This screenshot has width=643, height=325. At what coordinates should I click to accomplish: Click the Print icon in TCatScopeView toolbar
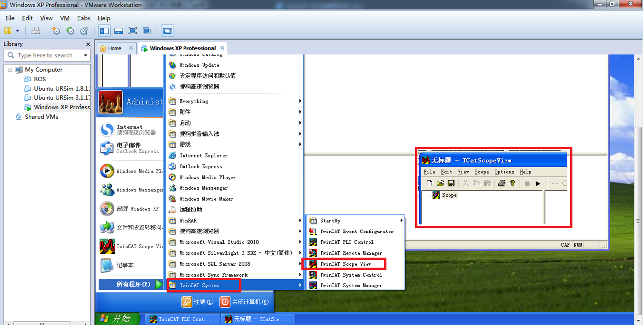pyautogui.click(x=502, y=184)
